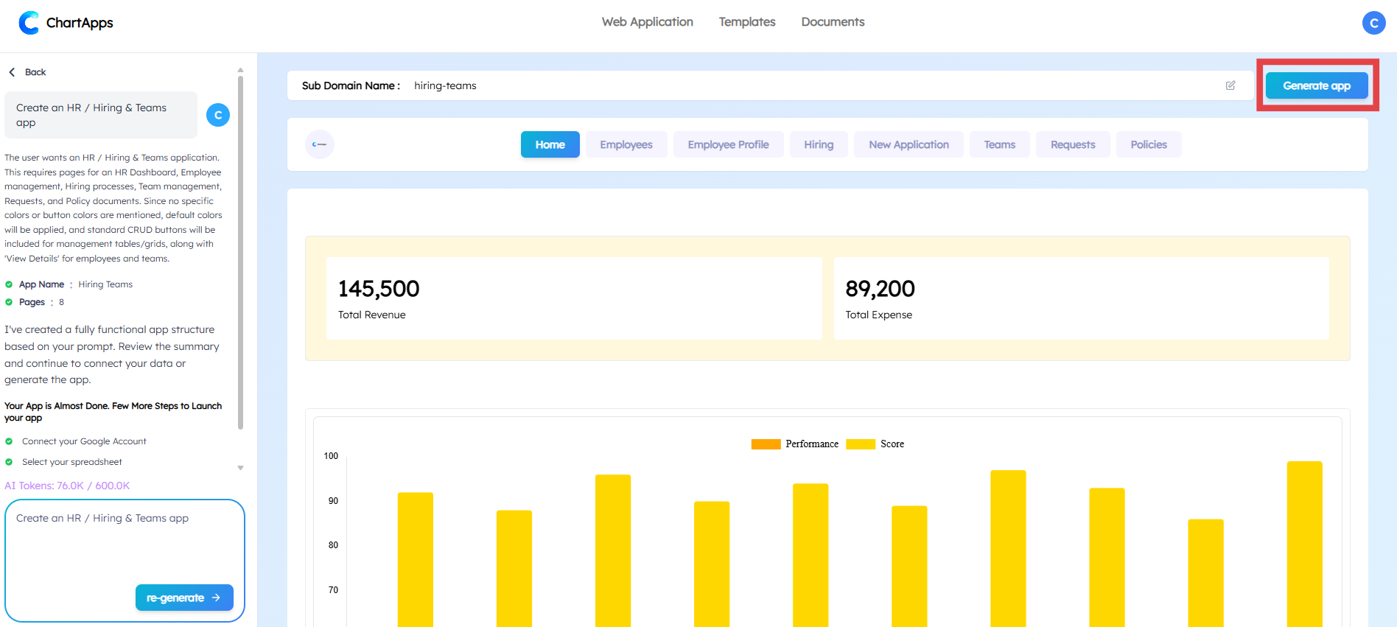Open the user account avatar in header

coord(1373,23)
